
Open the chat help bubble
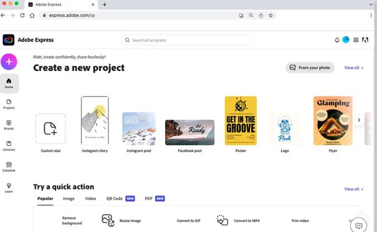pyautogui.click(x=359, y=225)
